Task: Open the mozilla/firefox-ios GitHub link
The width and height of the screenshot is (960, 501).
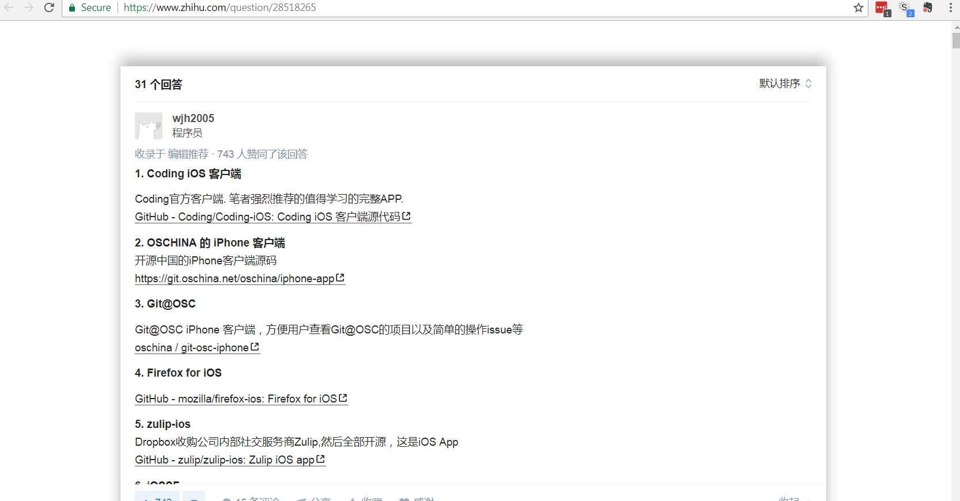Action: click(241, 398)
